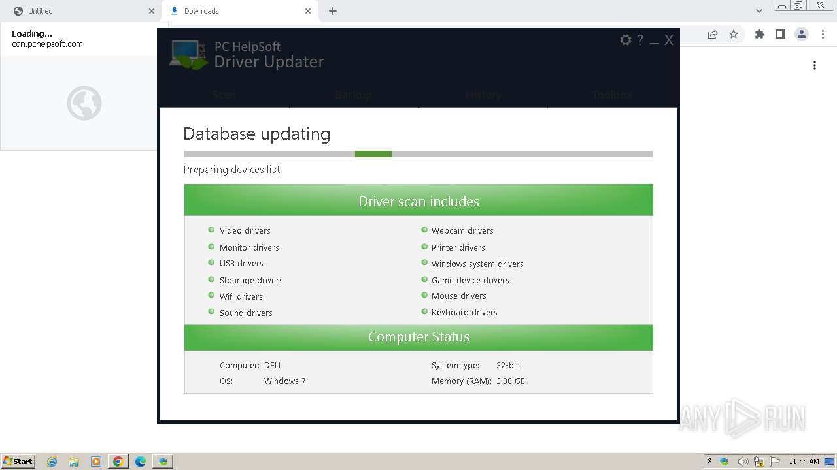
Task: Open network status tray icon
Action: click(759, 462)
